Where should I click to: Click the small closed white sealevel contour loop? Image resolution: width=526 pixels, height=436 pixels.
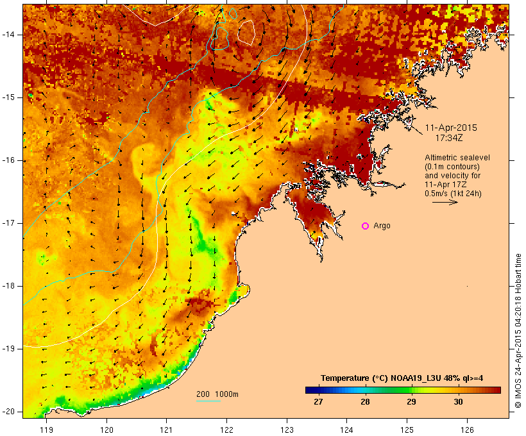tap(246, 33)
